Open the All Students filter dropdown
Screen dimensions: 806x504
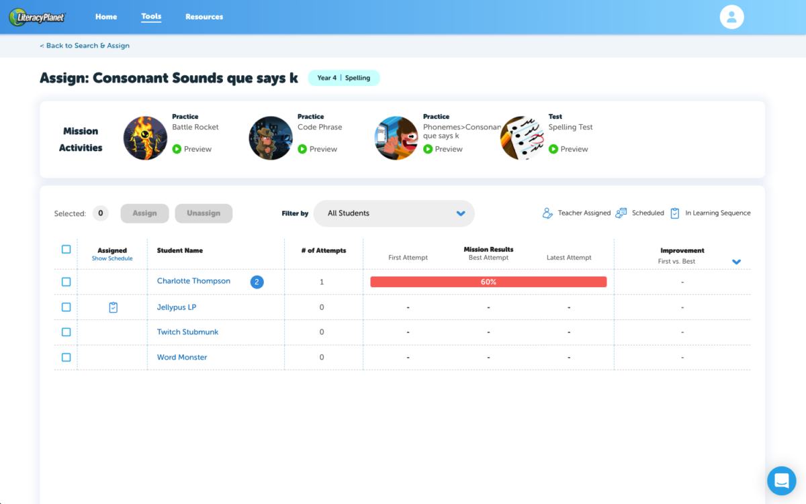pyautogui.click(x=394, y=213)
